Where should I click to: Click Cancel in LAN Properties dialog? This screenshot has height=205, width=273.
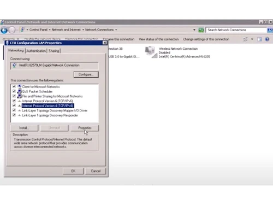click(x=96, y=171)
